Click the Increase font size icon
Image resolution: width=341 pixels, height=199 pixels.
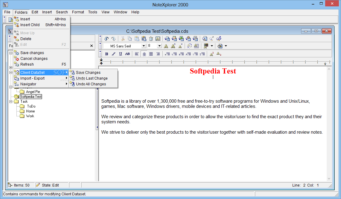point(173,46)
